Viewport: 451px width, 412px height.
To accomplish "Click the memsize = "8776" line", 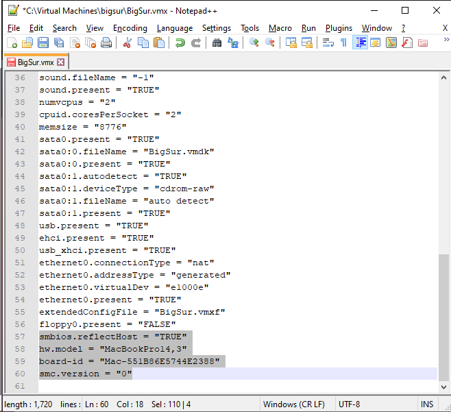I will (x=83, y=127).
